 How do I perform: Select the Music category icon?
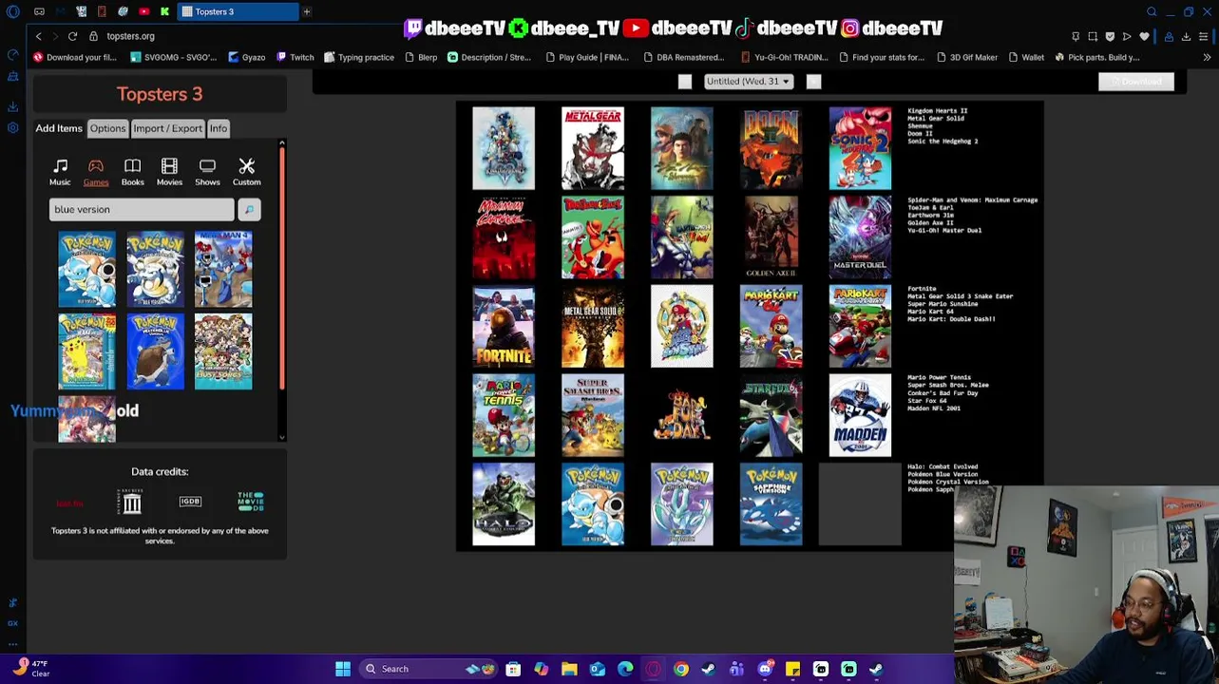click(x=60, y=172)
